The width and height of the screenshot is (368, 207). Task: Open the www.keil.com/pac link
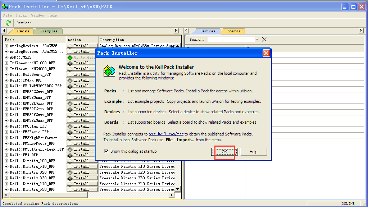point(166,134)
